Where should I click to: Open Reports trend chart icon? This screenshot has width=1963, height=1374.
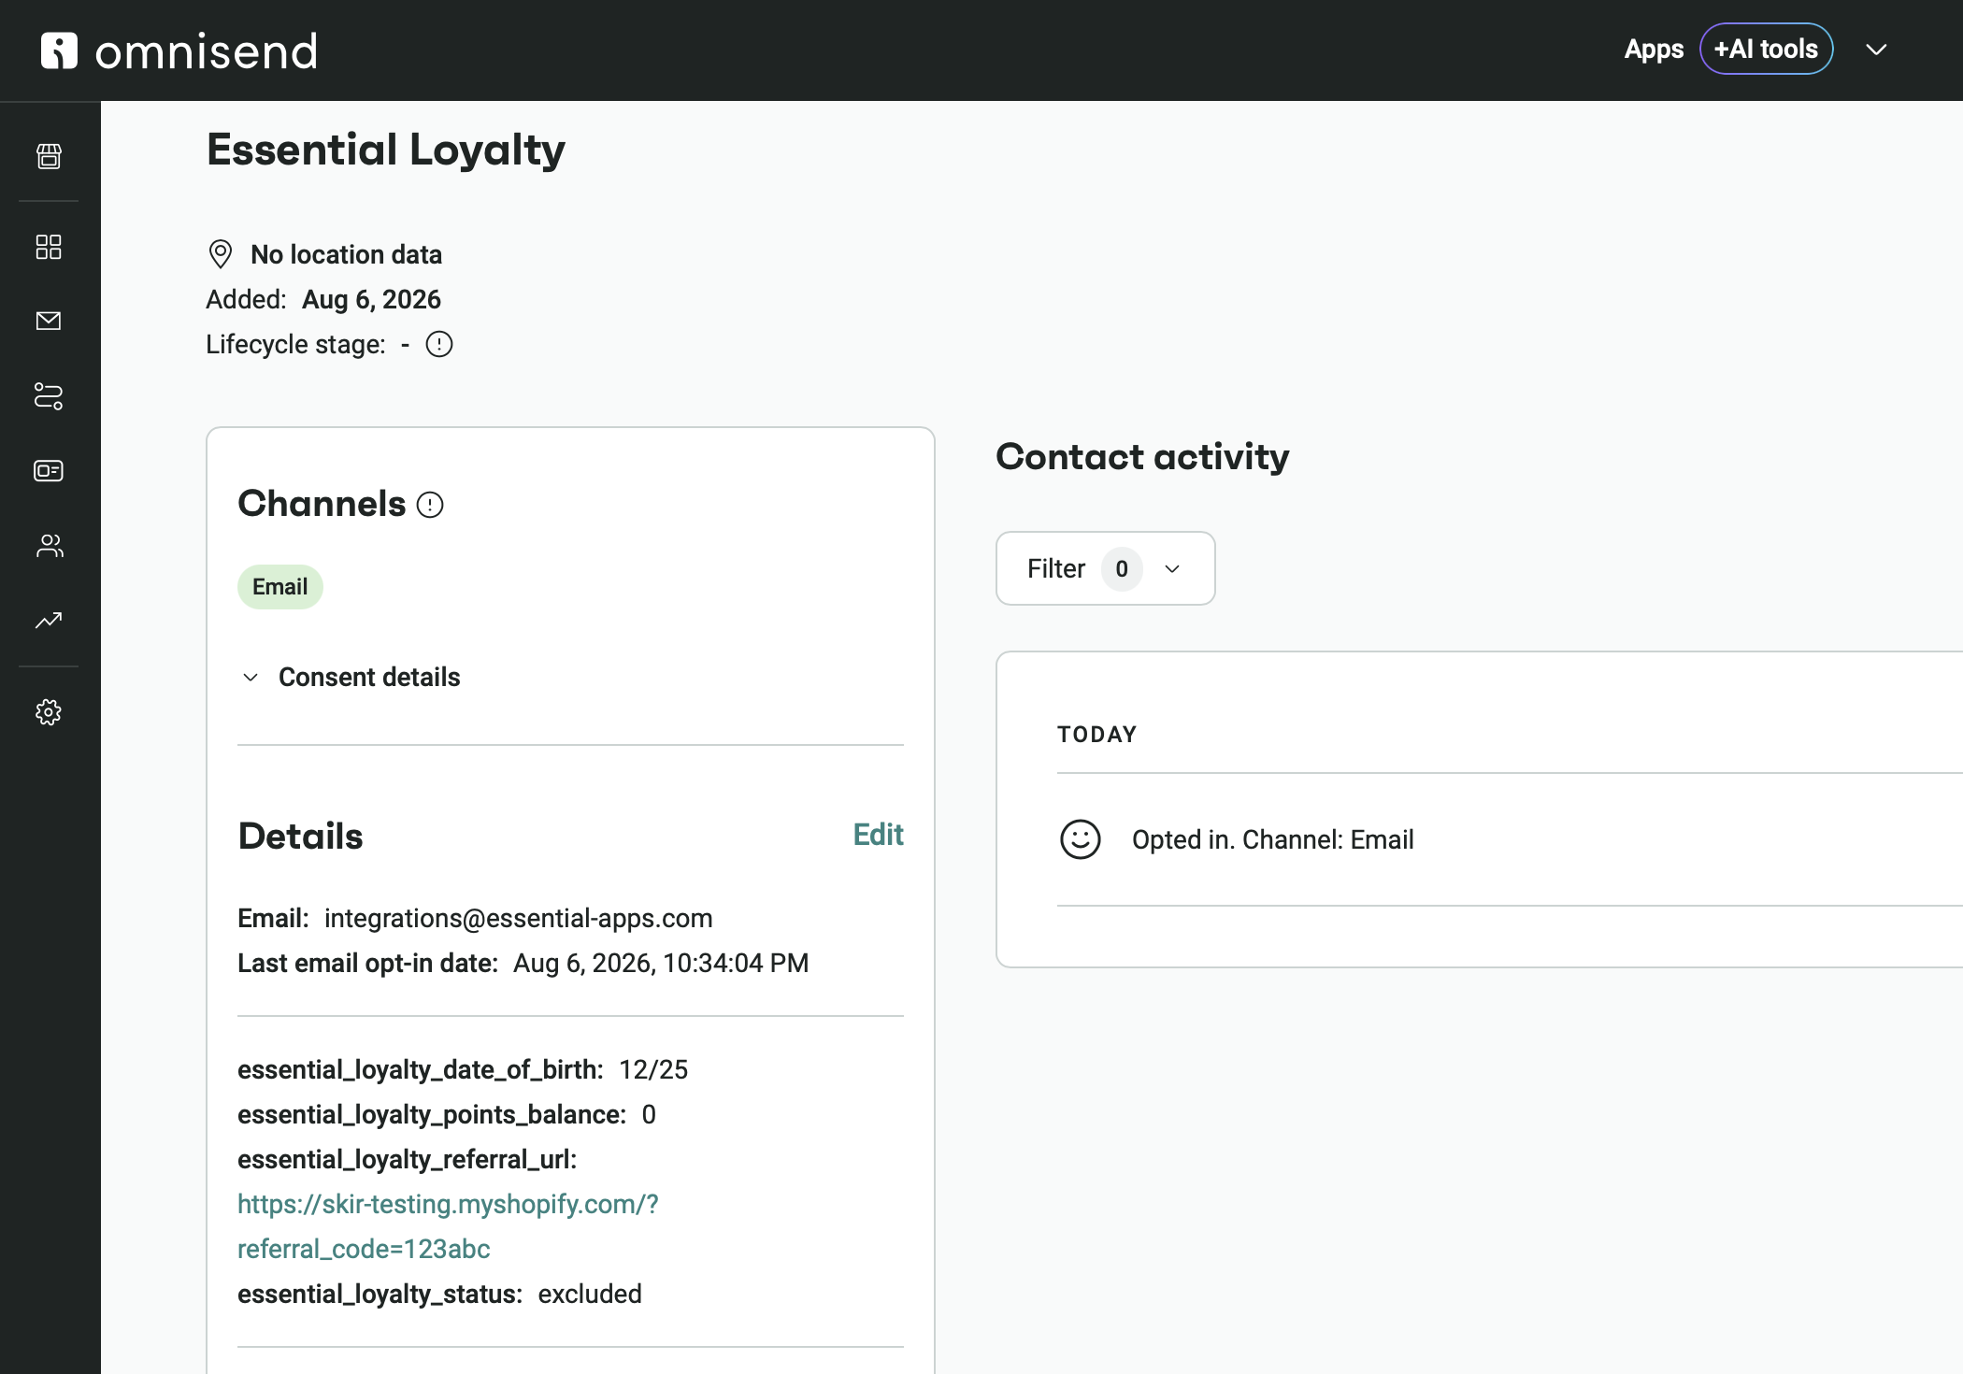49,620
